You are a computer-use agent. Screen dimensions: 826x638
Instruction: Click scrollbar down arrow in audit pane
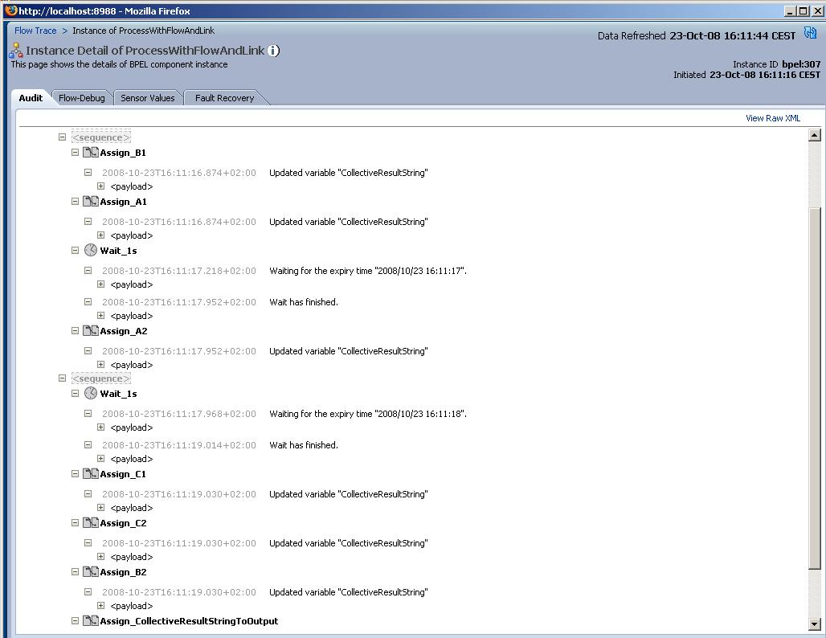coord(815,624)
